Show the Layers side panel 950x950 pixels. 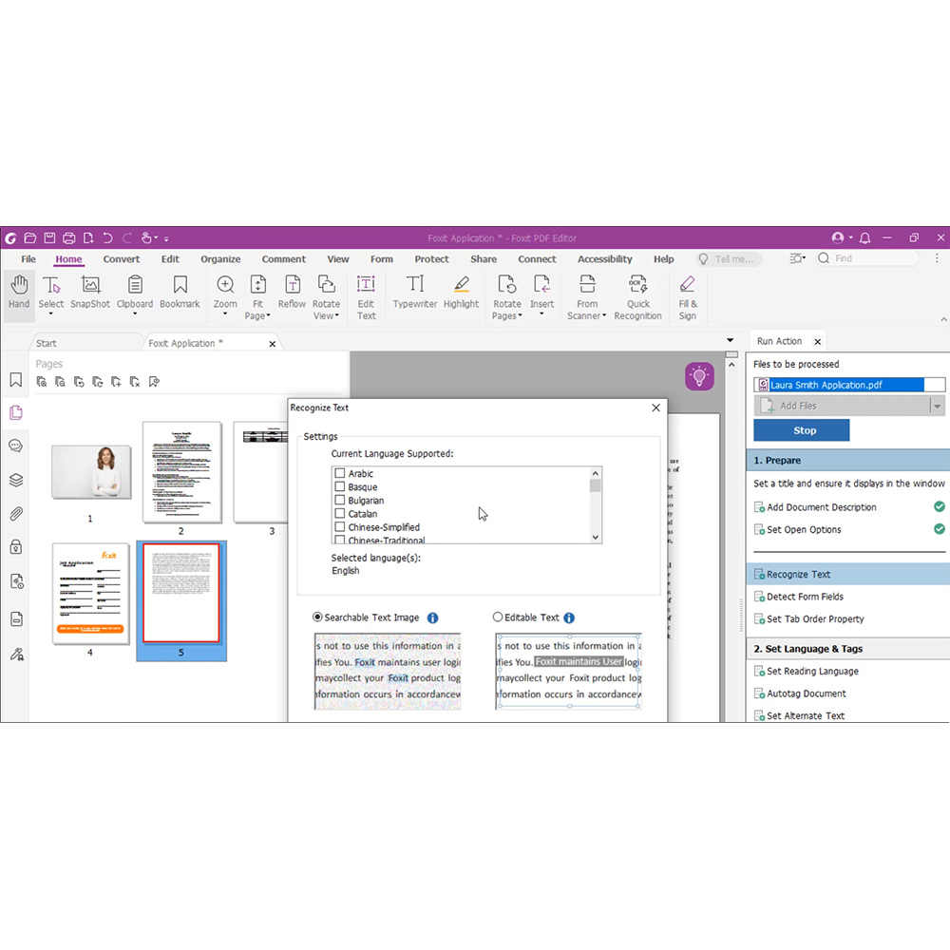(x=16, y=480)
